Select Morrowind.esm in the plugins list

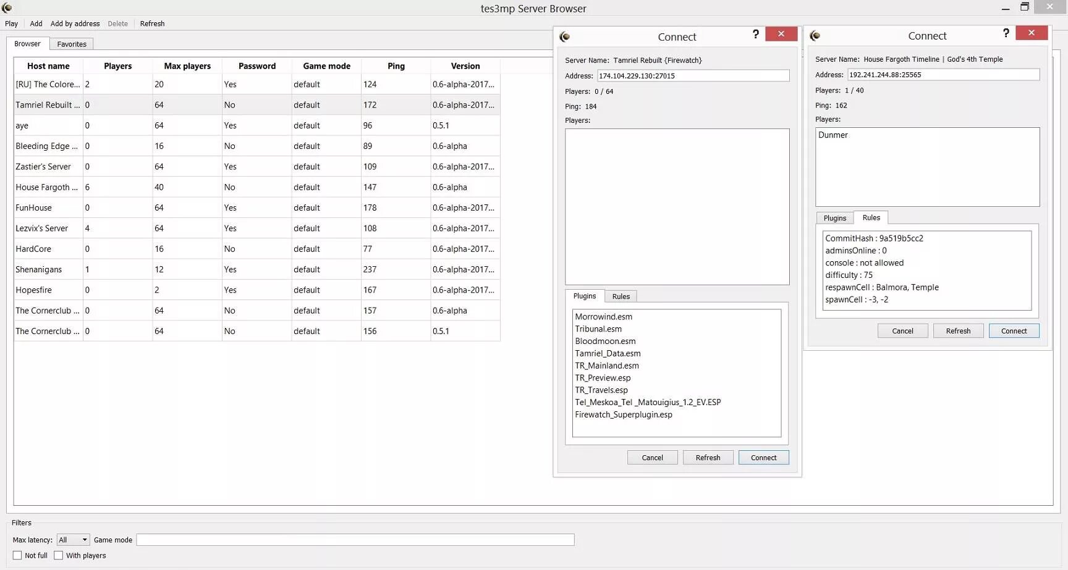coord(604,317)
